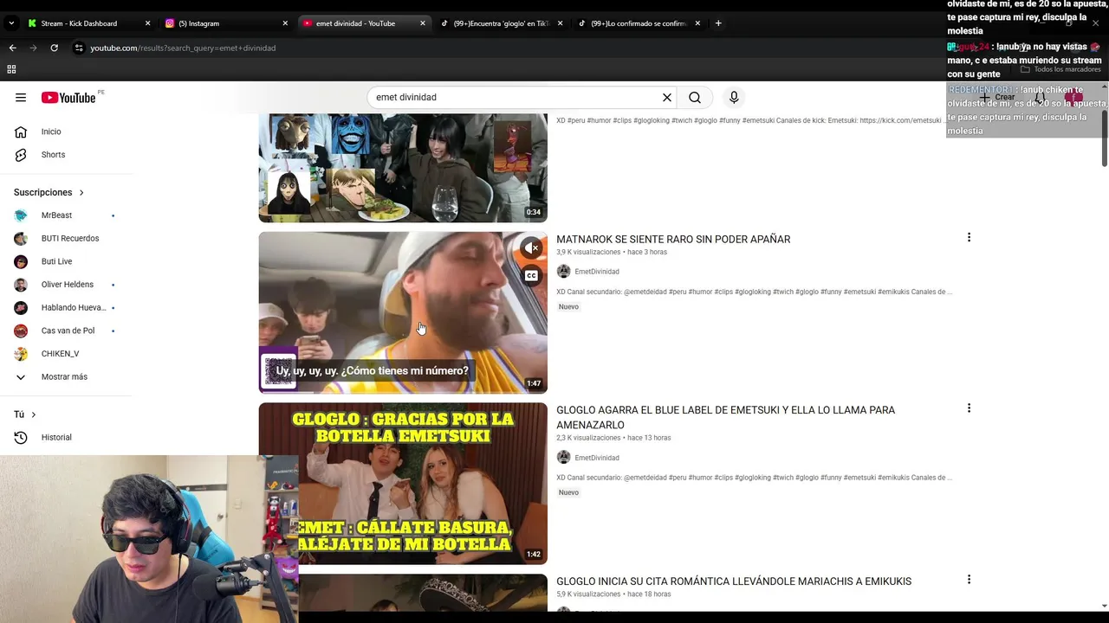The height and width of the screenshot is (623, 1109).
Task: Open Cas van de Pol channel
Action: (x=66, y=331)
